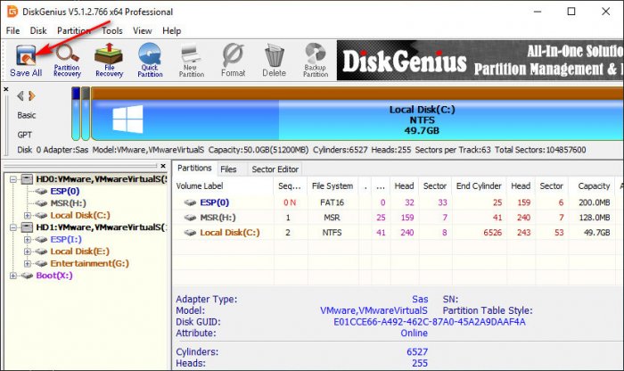Go to next disk with right arrow
The width and height of the screenshot is (624, 371).
click(32, 96)
